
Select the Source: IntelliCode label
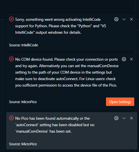[23, 45]
